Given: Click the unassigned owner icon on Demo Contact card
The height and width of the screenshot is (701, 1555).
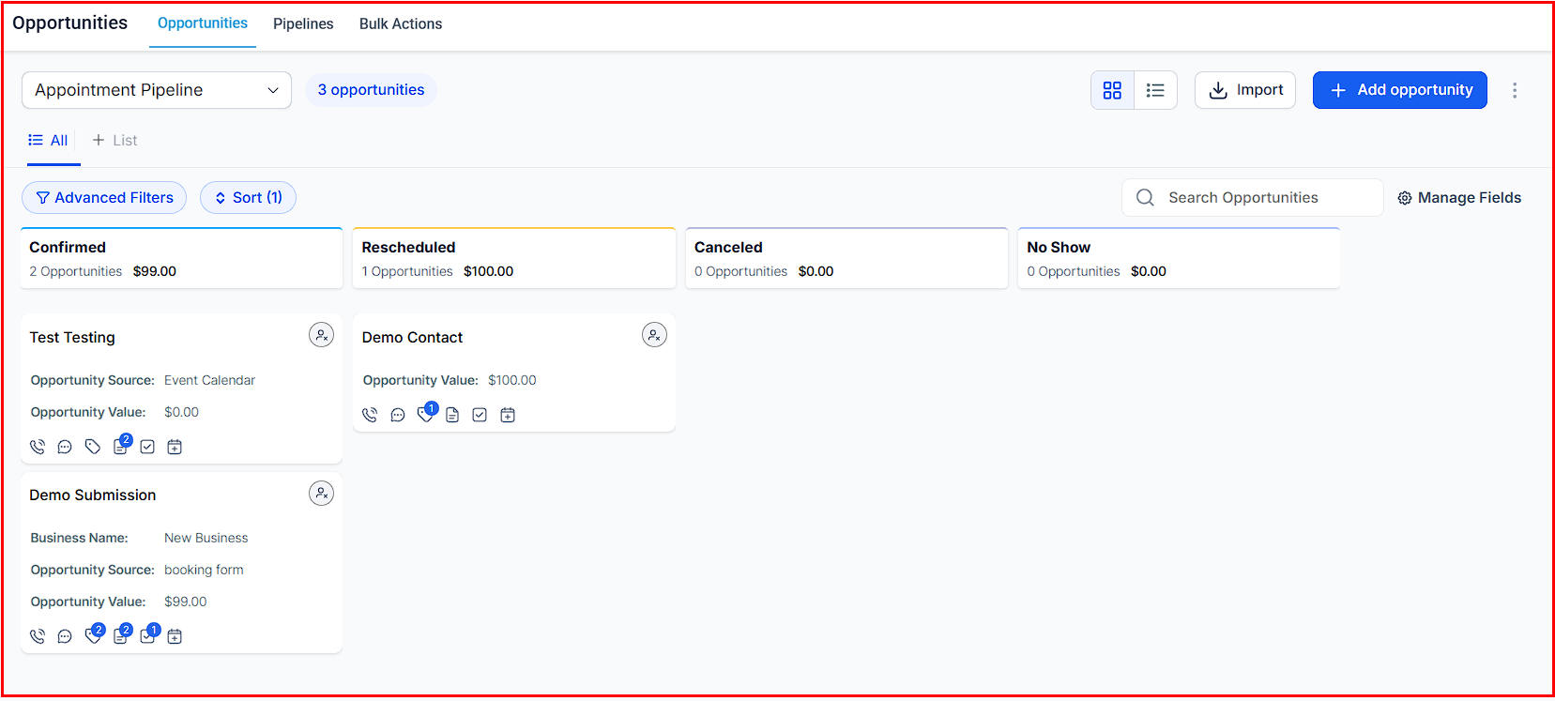Looking at the screenshot, I should click(654, 335).
